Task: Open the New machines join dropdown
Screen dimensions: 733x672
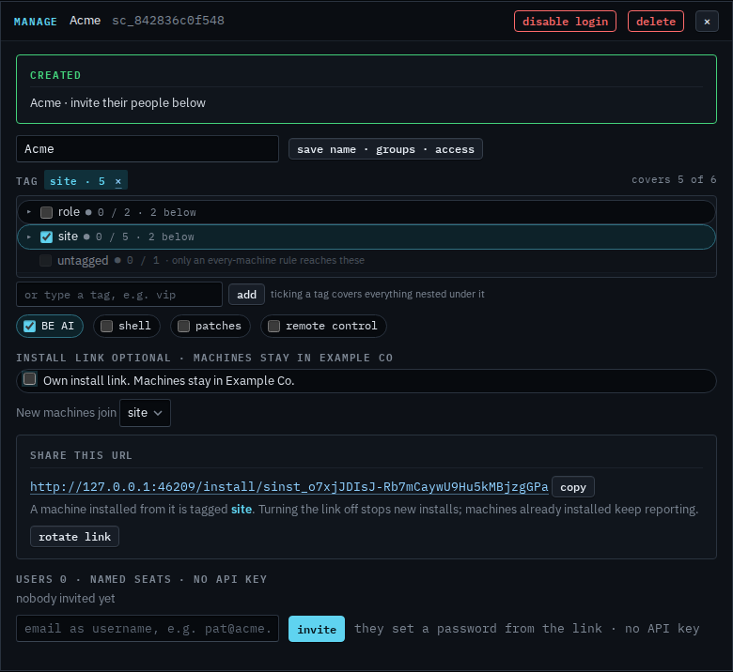Action: 145,413
